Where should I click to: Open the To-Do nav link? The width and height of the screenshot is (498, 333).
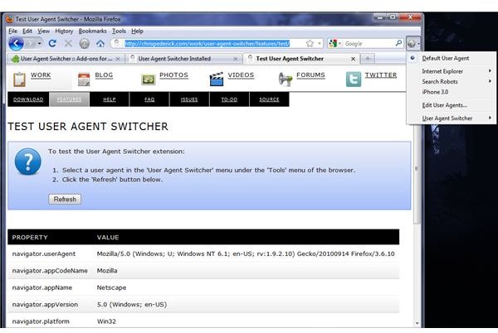click(x=229, y=99)
